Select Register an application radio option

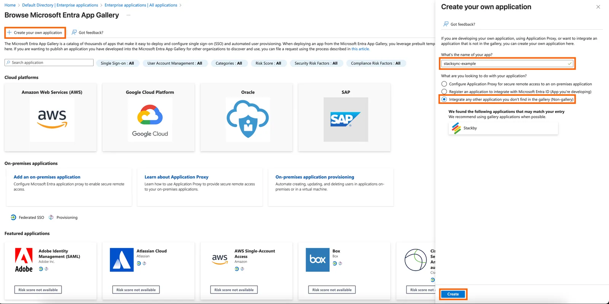[x=444, y=92]
